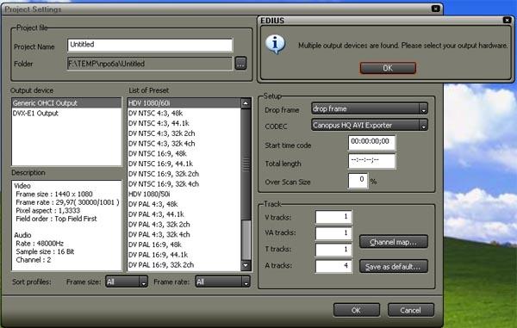Click Save as default button

point(394,266)
